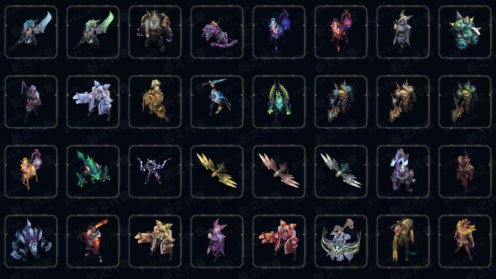
Task: Choose the blond golden-robed character skin
Action: pos(155,102)
